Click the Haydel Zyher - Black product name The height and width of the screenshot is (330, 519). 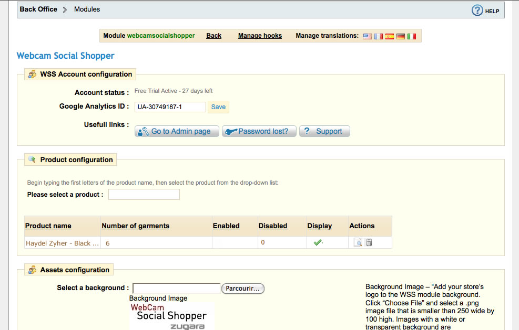coord(62,243)
